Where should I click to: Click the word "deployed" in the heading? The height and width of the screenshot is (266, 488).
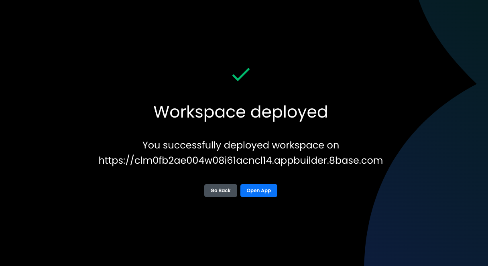[289, 112]
